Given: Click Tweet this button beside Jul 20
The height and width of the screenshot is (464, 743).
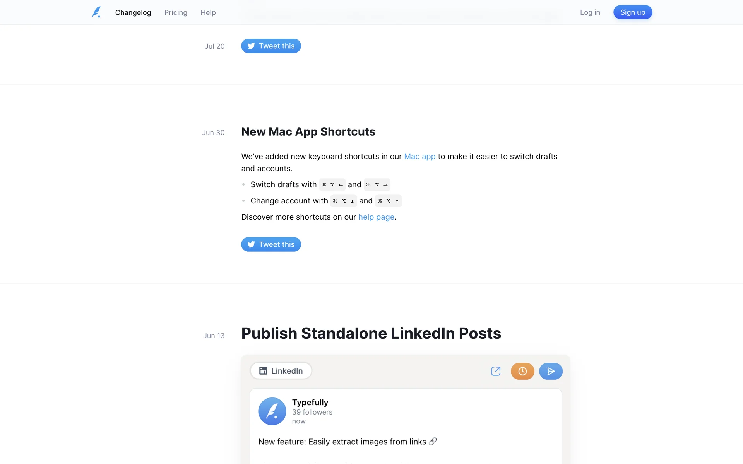Looking at the screenshot, I should click(271, 46).
